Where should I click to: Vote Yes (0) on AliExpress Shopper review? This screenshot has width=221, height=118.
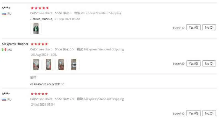click(193, 64)
